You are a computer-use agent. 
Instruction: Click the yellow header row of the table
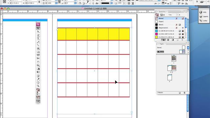94,34
